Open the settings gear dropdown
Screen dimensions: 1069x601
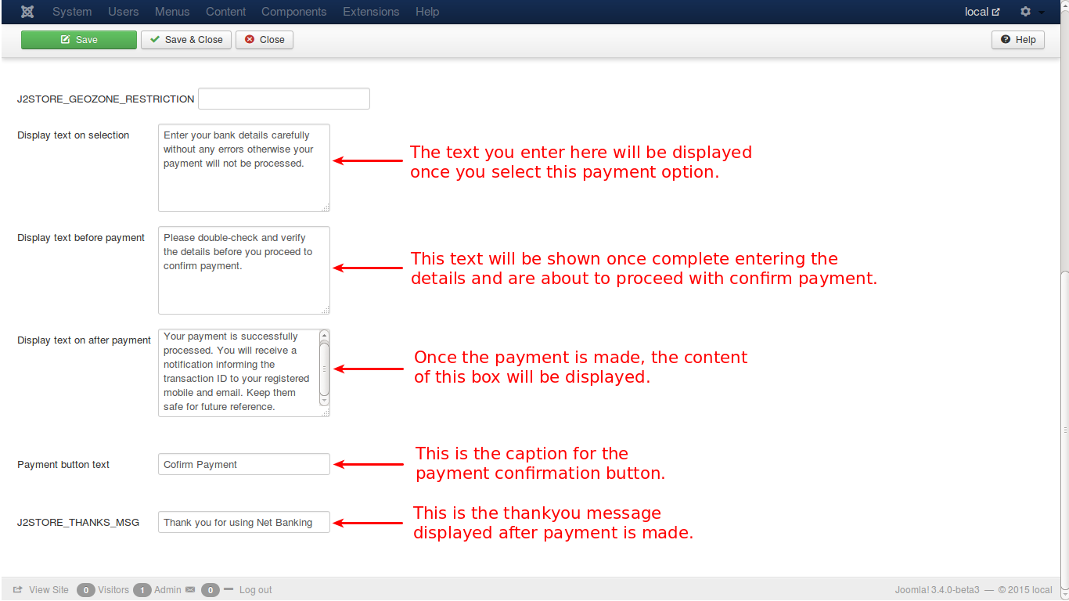click(x=1032, y=12)
